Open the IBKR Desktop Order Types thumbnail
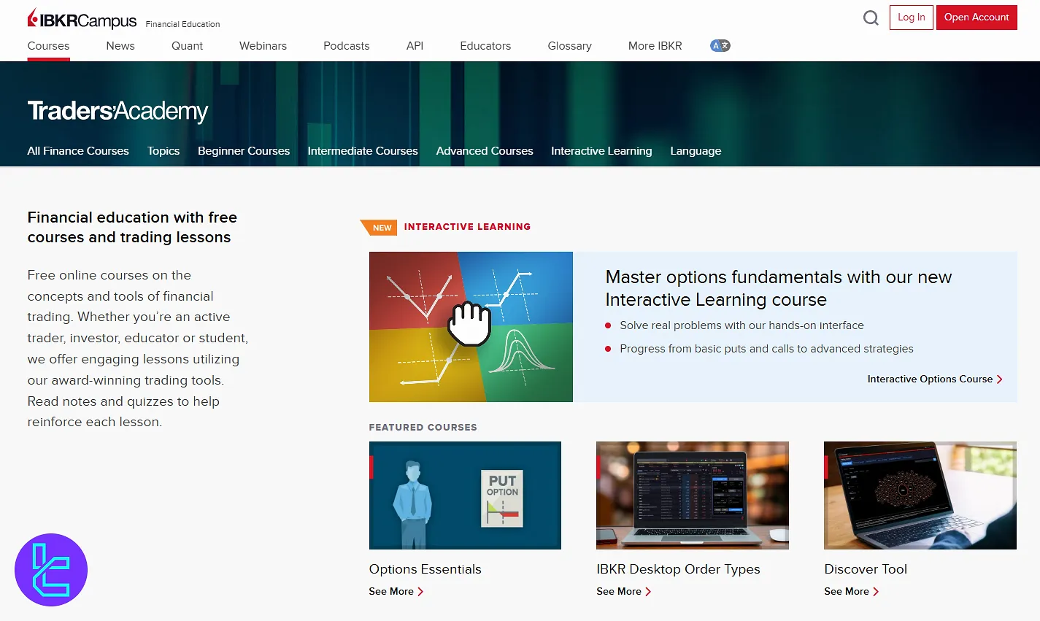This screenshot has height=621, width=1040. pos(693,495)
